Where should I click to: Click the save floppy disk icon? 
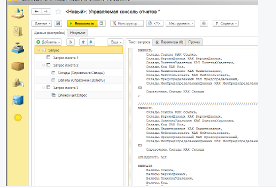(58, 23)
